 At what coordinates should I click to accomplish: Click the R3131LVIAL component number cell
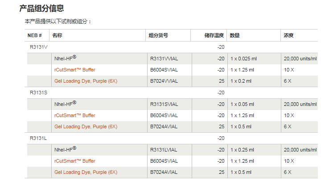164,150
